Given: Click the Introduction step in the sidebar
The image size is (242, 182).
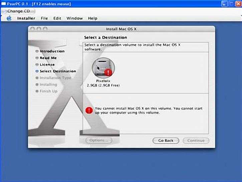Looking at the screenshot, I should (x=50, y=51).
